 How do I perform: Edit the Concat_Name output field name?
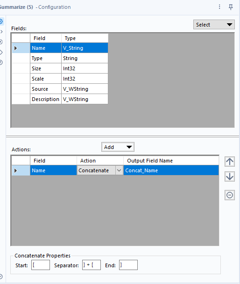point(171,170)
